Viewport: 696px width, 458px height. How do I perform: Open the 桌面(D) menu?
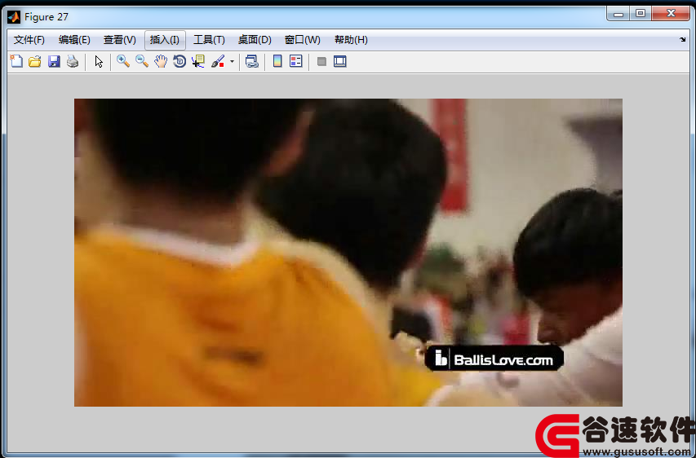(255, 40)
